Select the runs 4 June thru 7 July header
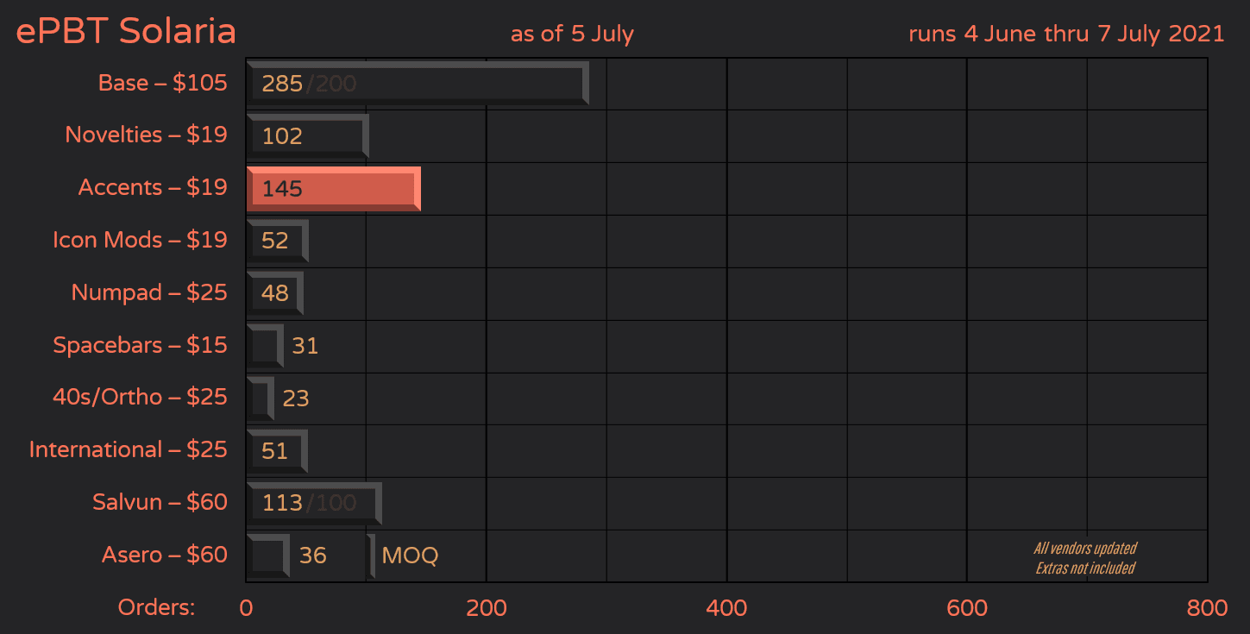 pyautogui.click(x=1065, y=33)
